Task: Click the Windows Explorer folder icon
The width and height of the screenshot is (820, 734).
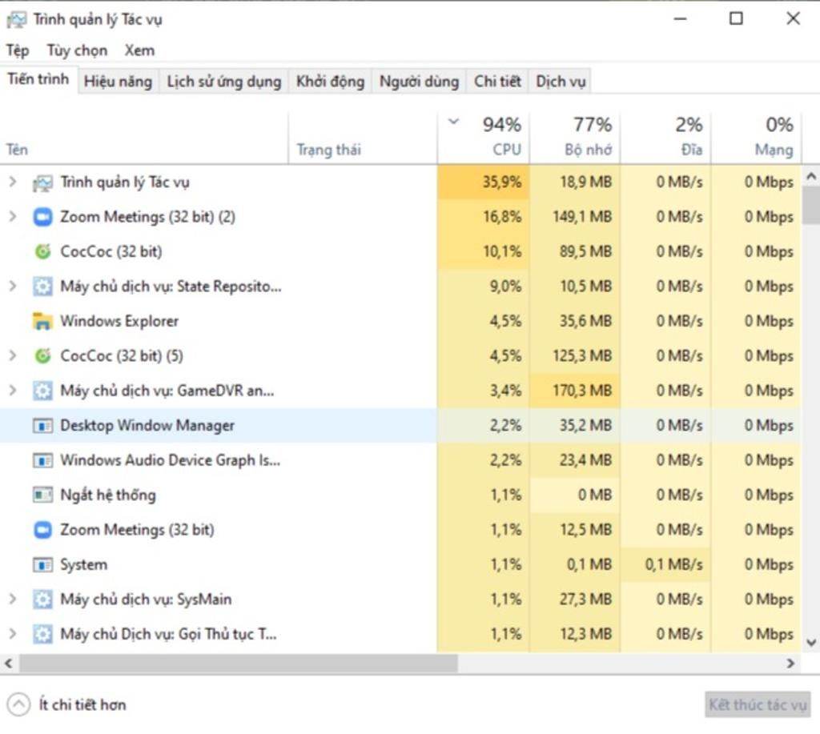Action: (x=42, y=321)
